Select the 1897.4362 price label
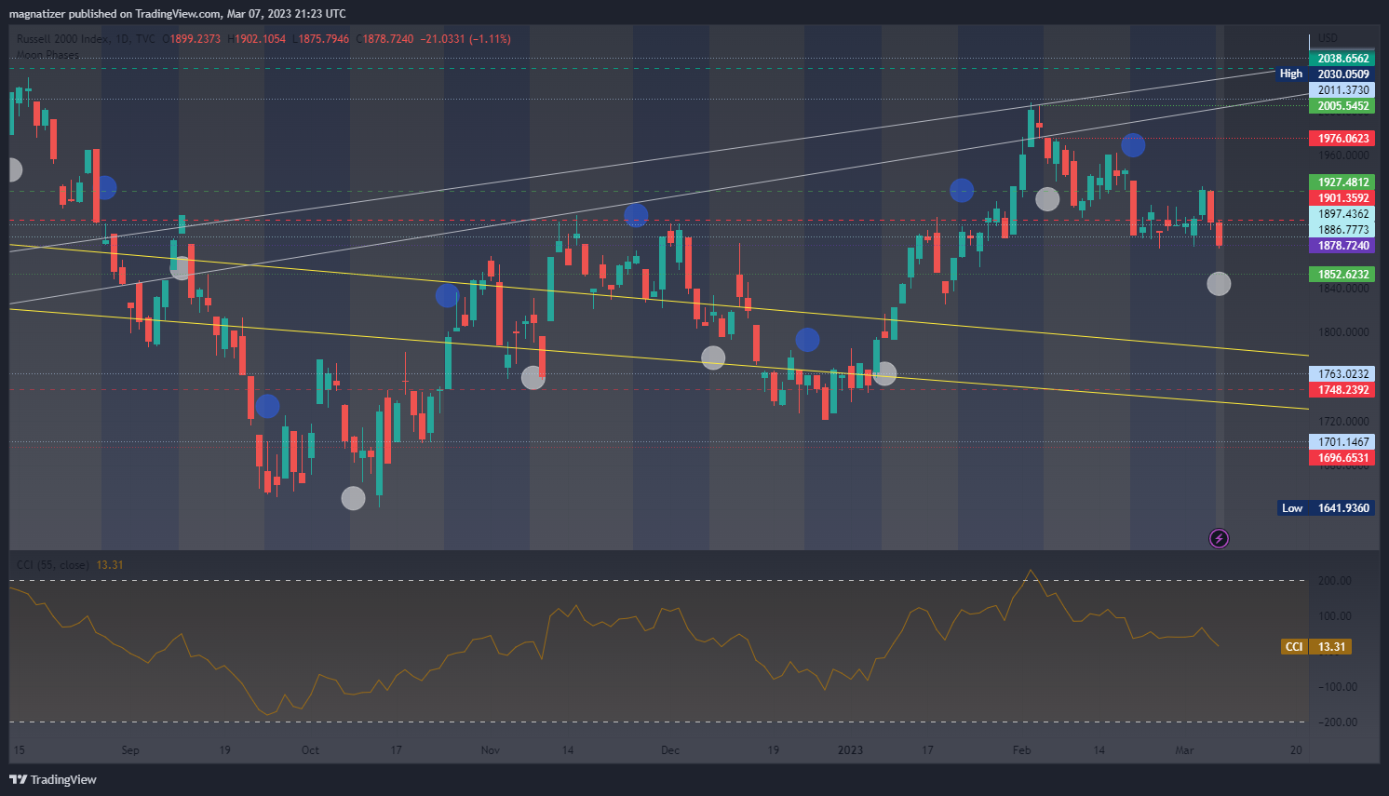 (x=1342, y=214)
